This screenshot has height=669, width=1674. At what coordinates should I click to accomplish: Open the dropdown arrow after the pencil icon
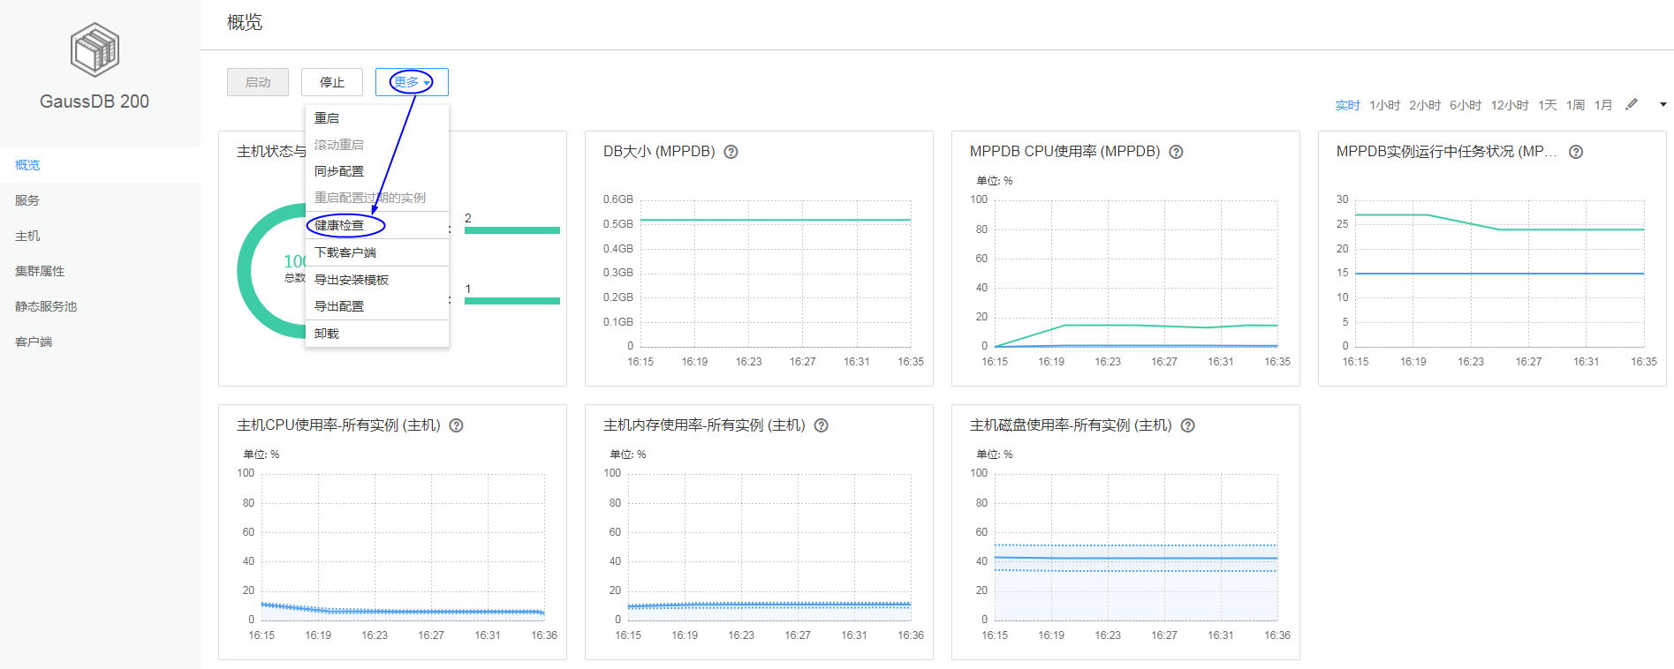[1663, 105]
